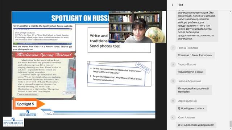Select the name Мария Цыбенко in chat
Viewport: 232px width, 130px height.
tap(187, 101)
